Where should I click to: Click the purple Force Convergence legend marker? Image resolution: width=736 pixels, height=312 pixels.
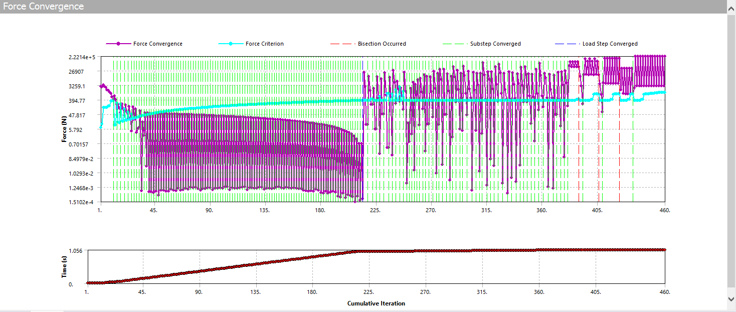(118, 44)
